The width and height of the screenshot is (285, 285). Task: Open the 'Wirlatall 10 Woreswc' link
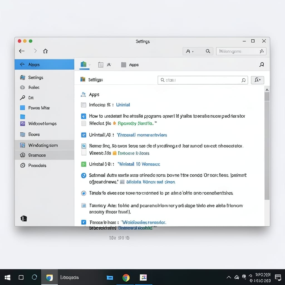point(139,164)
